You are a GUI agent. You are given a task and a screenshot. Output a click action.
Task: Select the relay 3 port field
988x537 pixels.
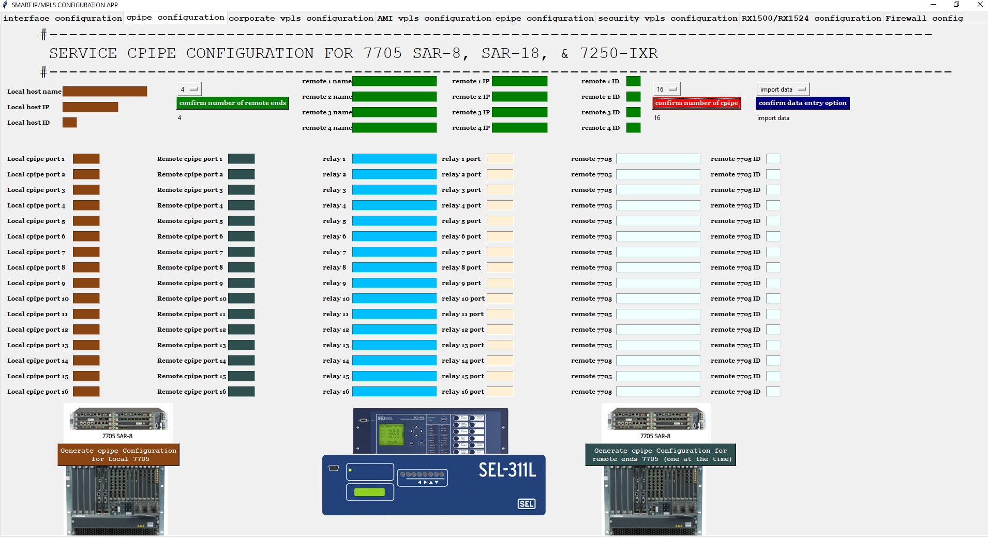click(500, 190)
